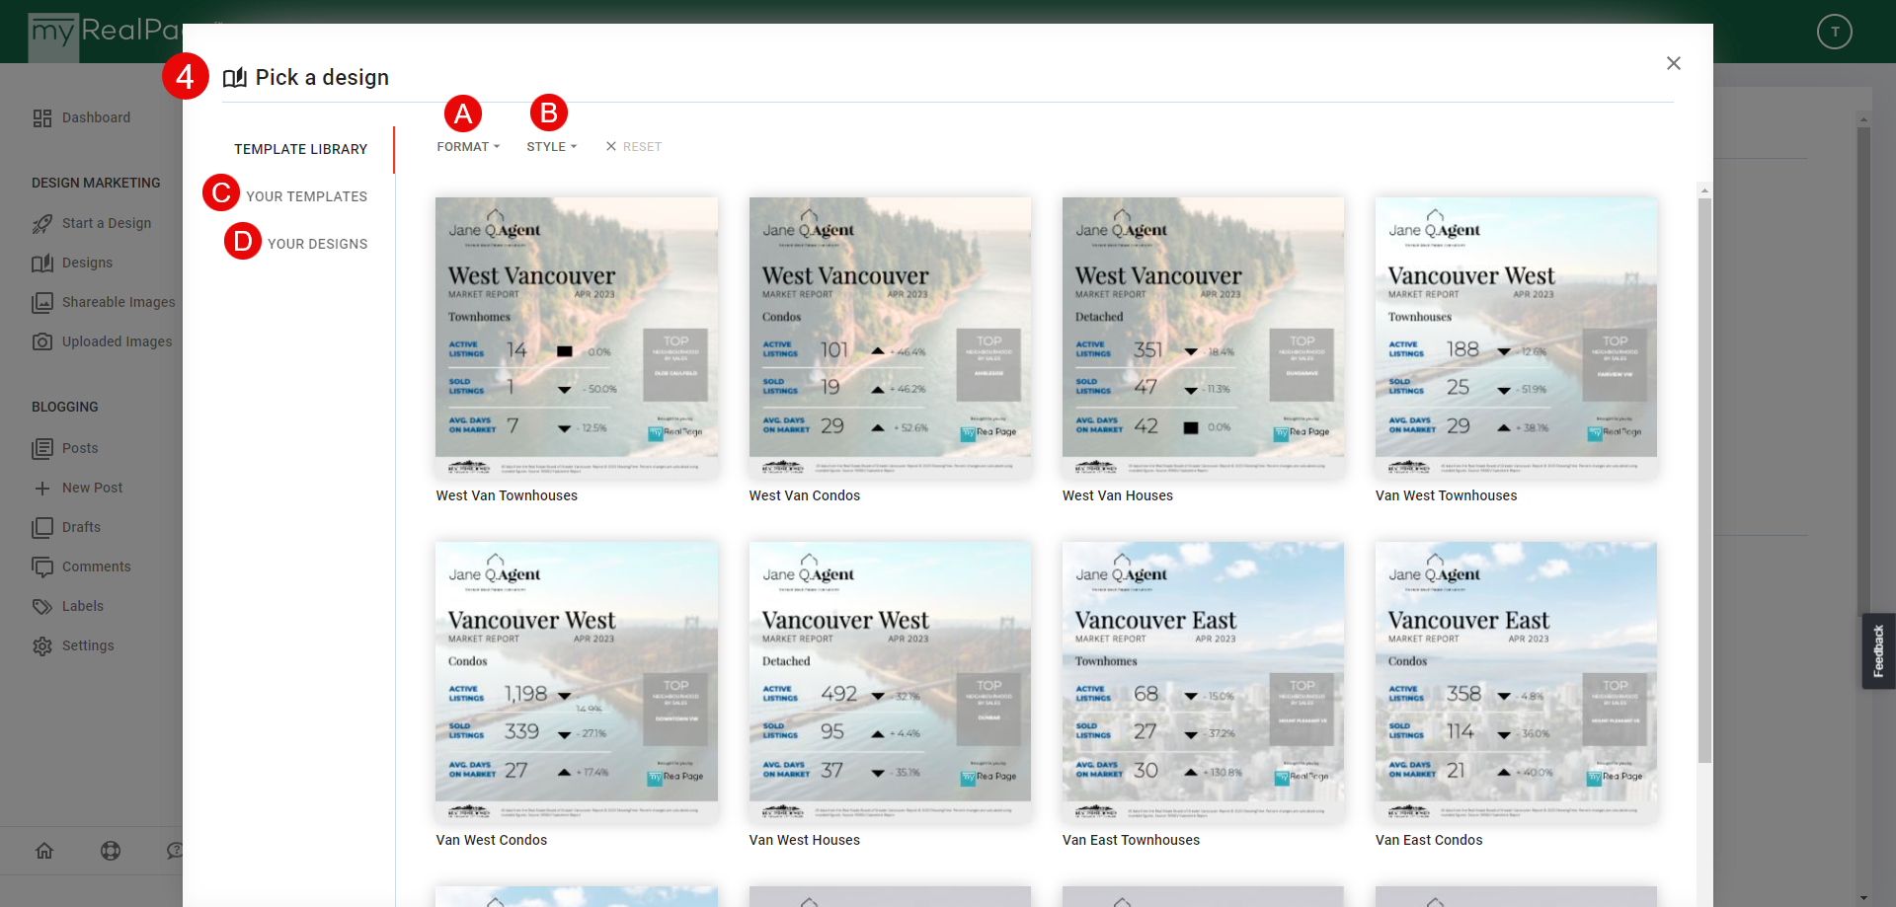Screen dimensions: 1896x907
Task: Click the Van West Houses caption
Action: (804, 840)
